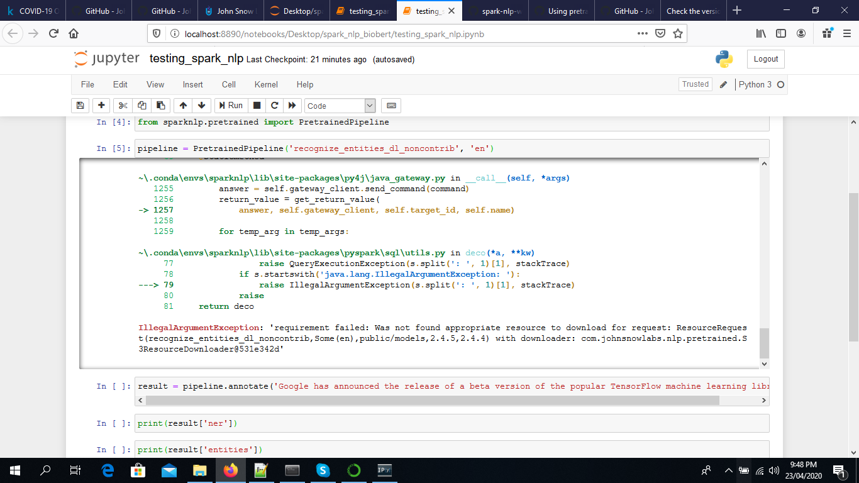Click the Trusted notebook indicator
This screenshot has height=483, width=859.
(x=696, y=84)
